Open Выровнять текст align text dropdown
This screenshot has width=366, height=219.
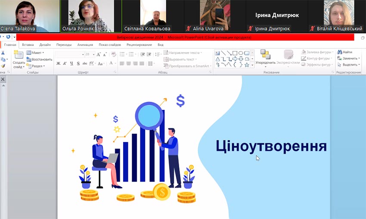coord(180,59)
